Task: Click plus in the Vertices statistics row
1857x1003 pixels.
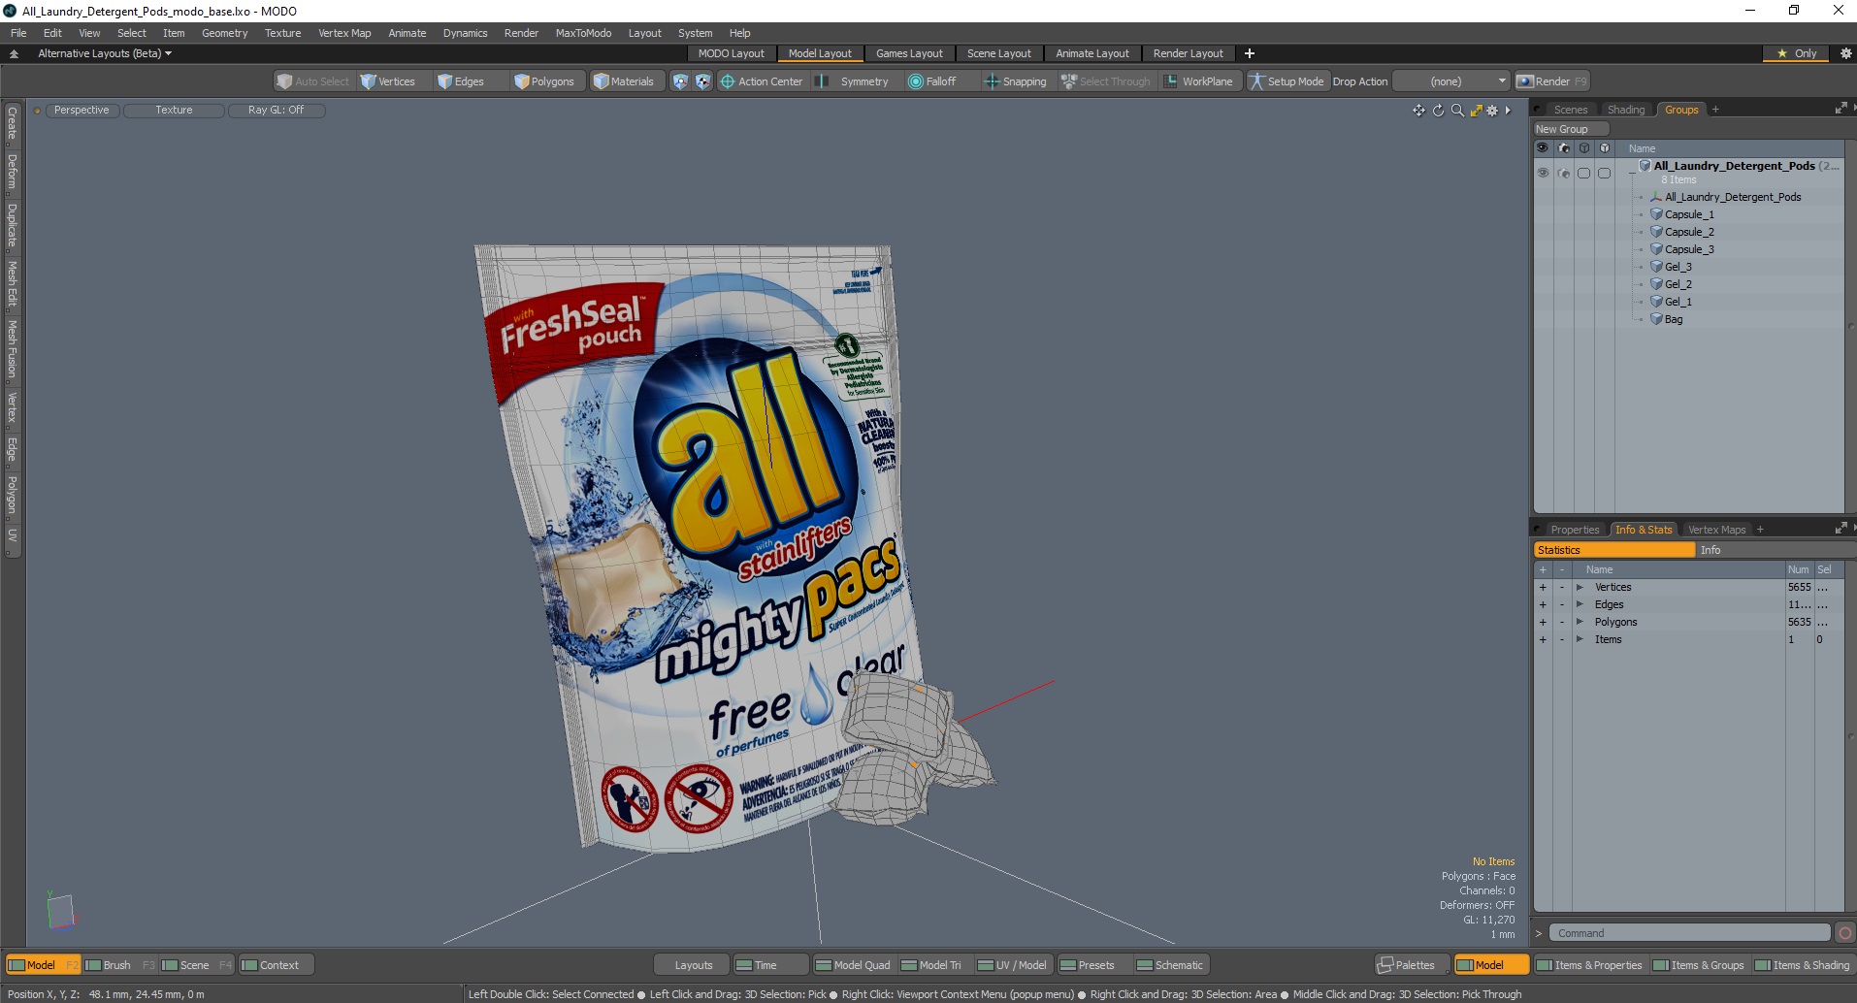Action: click(x=1543, y=587)
